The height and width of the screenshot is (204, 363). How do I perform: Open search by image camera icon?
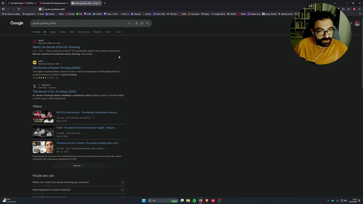click(142, 23)
